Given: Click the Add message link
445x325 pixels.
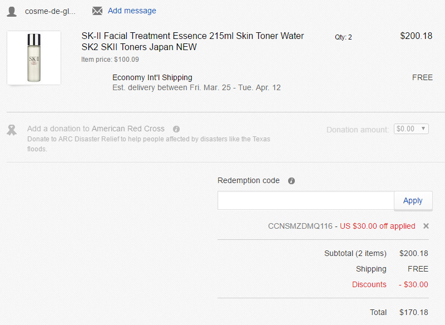Looking at the screenshot, I should point(132,11).
